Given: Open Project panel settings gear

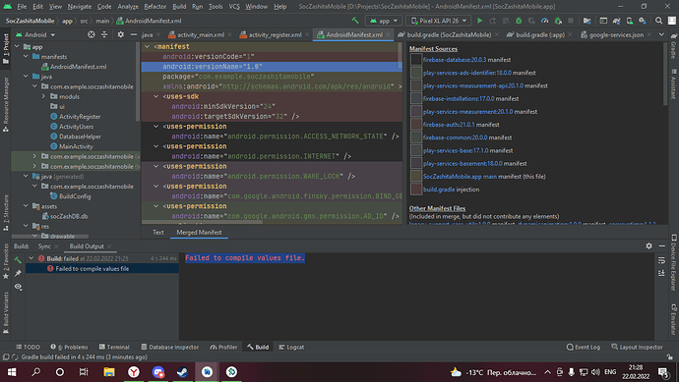Looking at the screenshot, I should 120,34.
